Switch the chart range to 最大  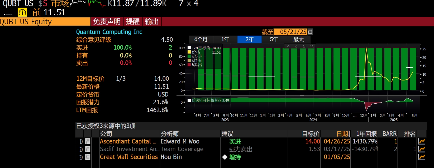(x=298, y=39)
